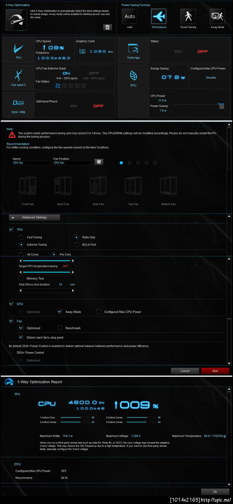Switch CPU Fan Extreme Quiet to OFF
Viewport: 233px width, 504px height.
[x=94, y=73]
